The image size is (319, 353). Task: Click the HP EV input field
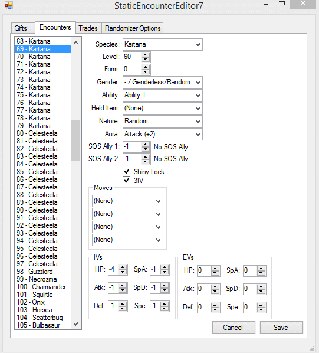[205, 271]
